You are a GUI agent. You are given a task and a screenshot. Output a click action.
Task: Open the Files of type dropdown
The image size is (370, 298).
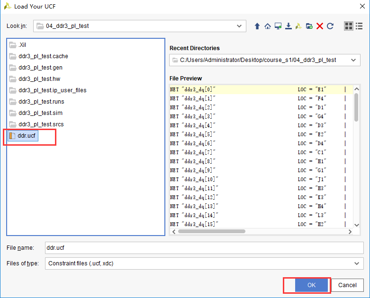[357, 263]
